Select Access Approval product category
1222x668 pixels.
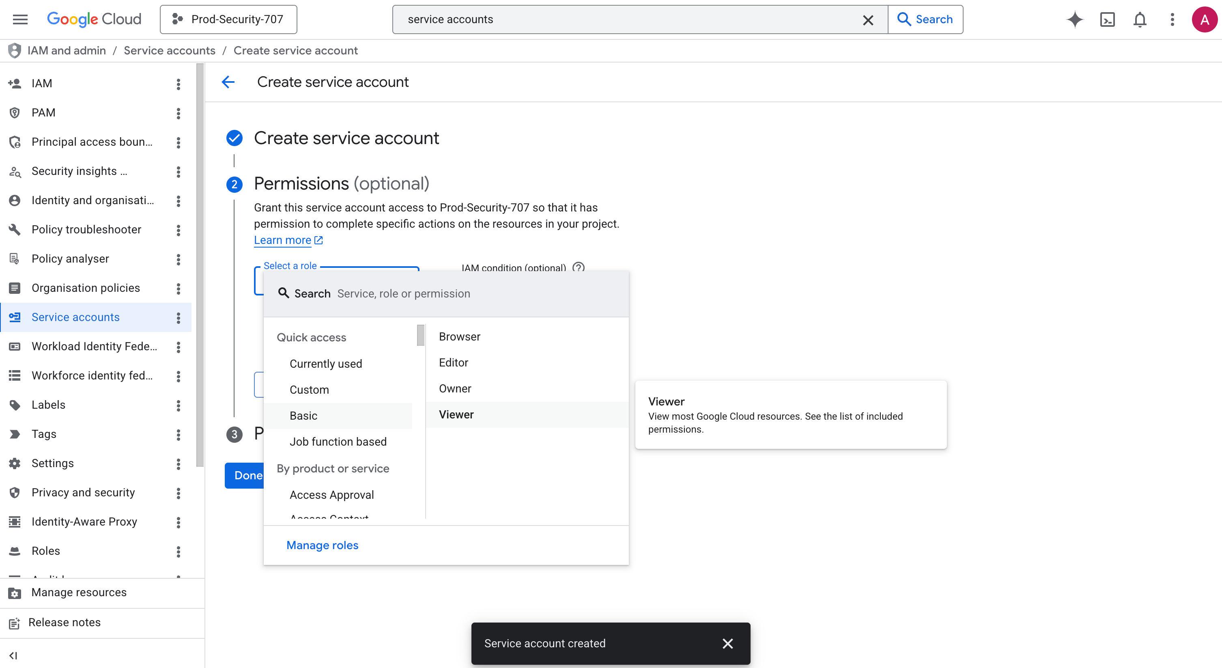pos(338,495)
